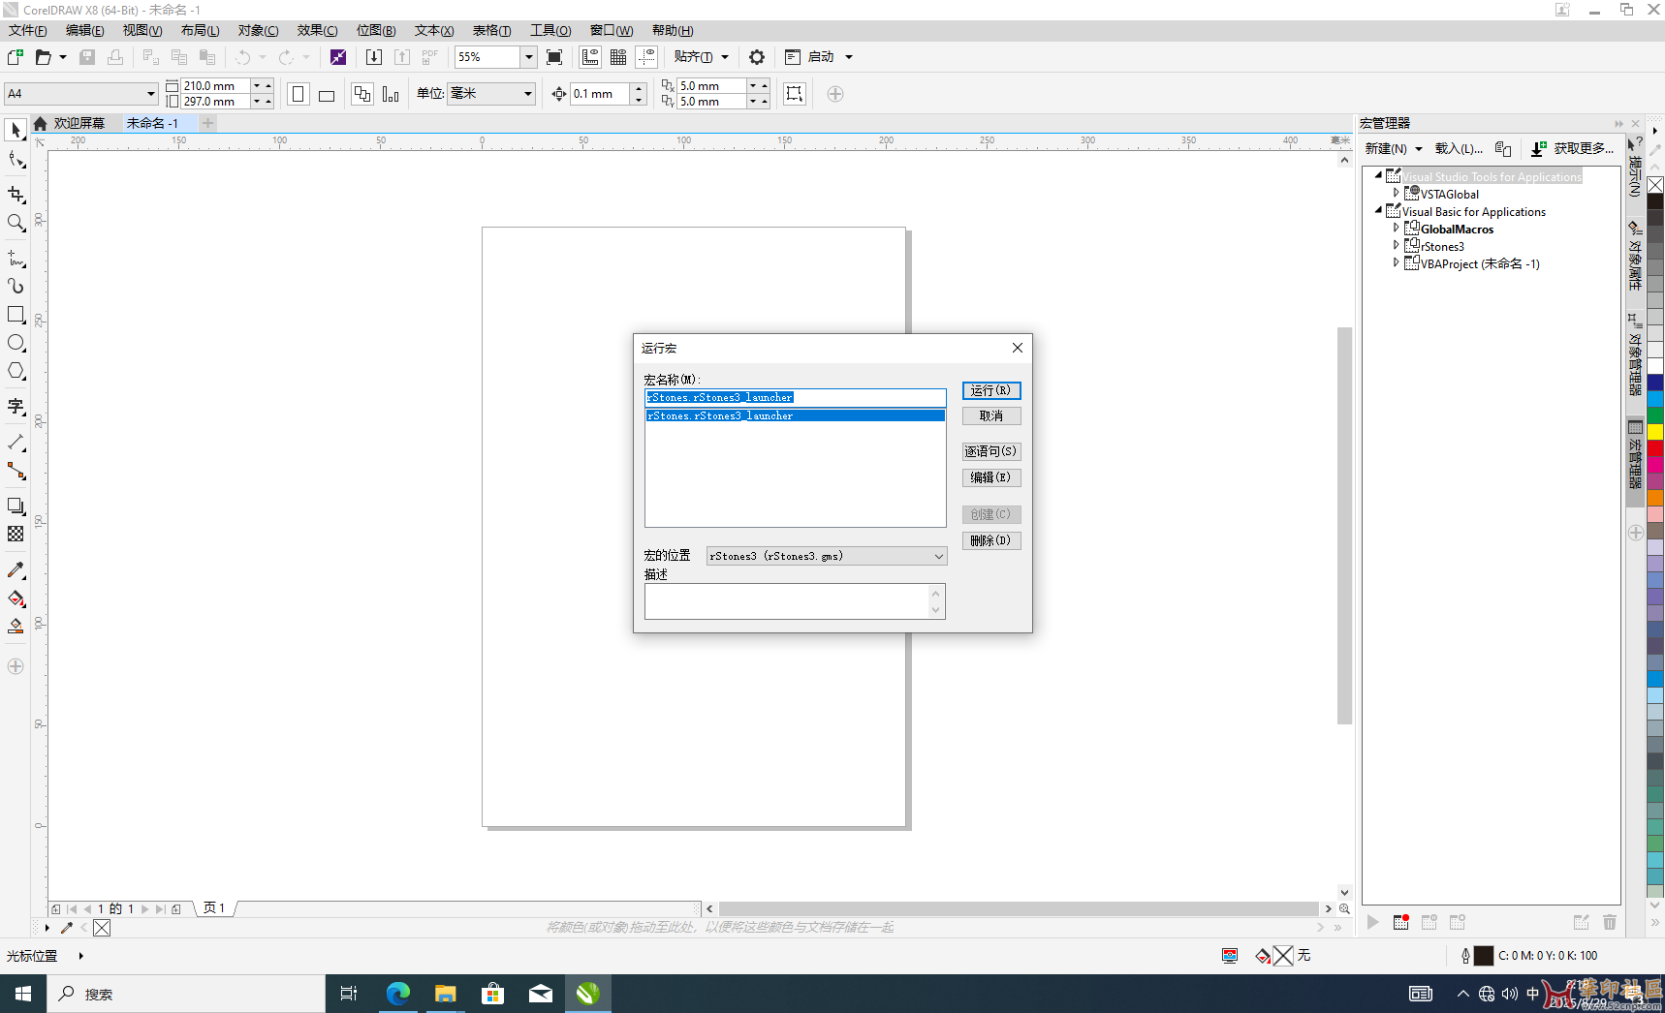
Task: Click the 逐语句(S) button
Action: tap(991, 451)
